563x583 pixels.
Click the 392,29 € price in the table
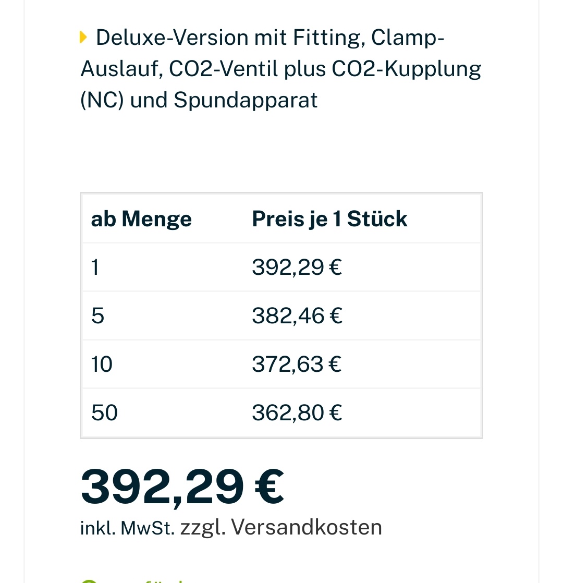click(297, 268)
